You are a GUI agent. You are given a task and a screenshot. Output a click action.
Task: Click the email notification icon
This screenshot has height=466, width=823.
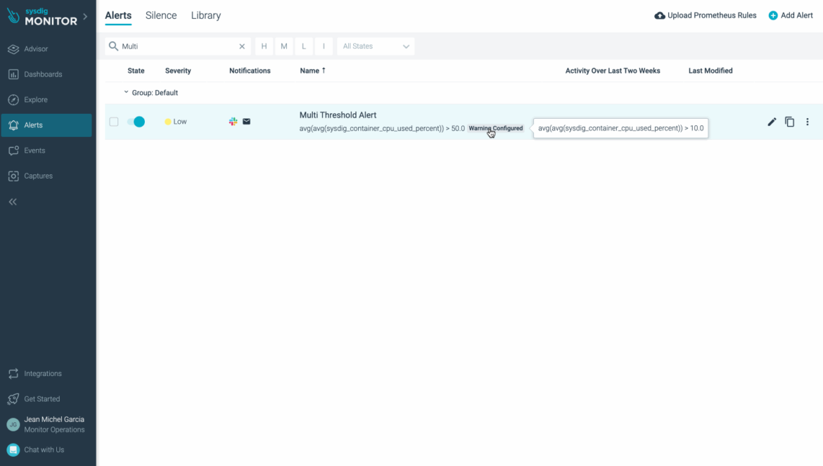(x=247, y=122)
